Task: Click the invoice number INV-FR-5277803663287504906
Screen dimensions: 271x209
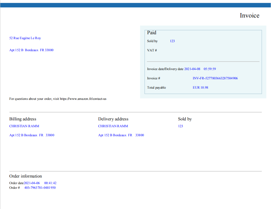Action: coord(215,78)
